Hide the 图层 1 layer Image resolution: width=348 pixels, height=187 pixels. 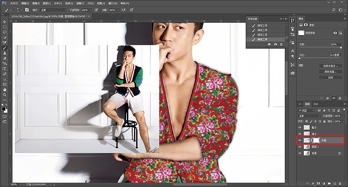coord(300,147)
